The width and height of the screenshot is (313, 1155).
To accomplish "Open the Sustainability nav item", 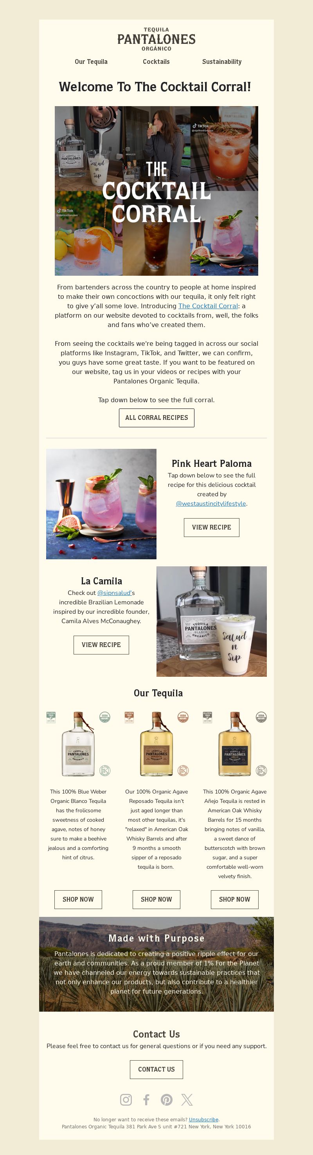I will point(222,61).
